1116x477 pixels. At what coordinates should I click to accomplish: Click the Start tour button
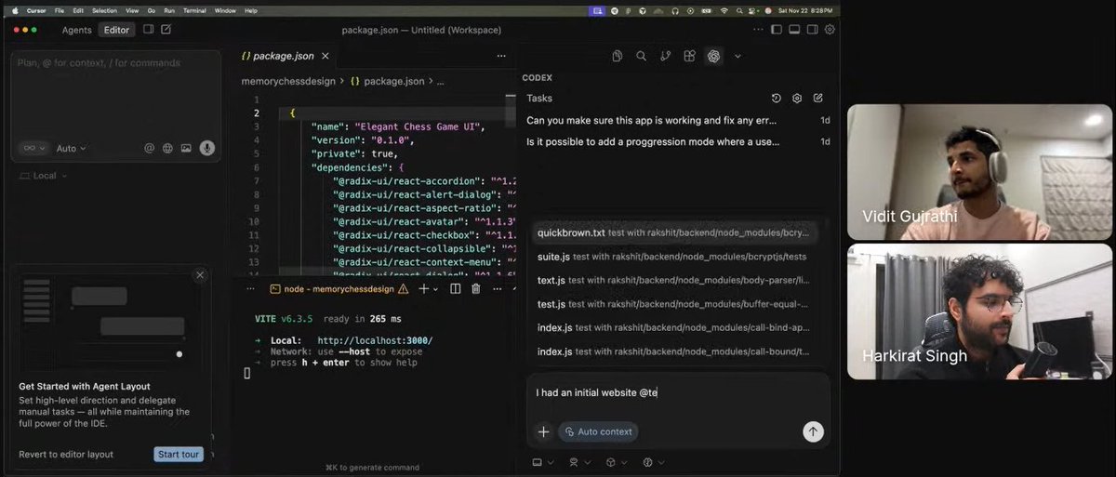(x=178, y=454)
